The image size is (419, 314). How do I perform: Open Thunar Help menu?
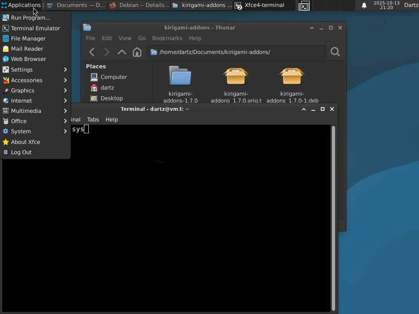(195, 38)
